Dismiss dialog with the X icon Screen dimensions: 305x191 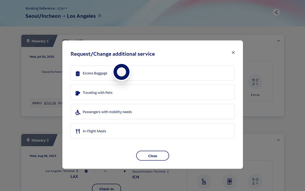[233, 53]
